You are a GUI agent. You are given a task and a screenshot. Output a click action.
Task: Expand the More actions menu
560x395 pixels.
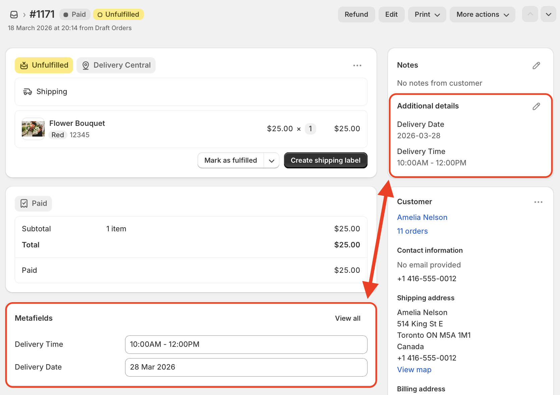point(483,14)
